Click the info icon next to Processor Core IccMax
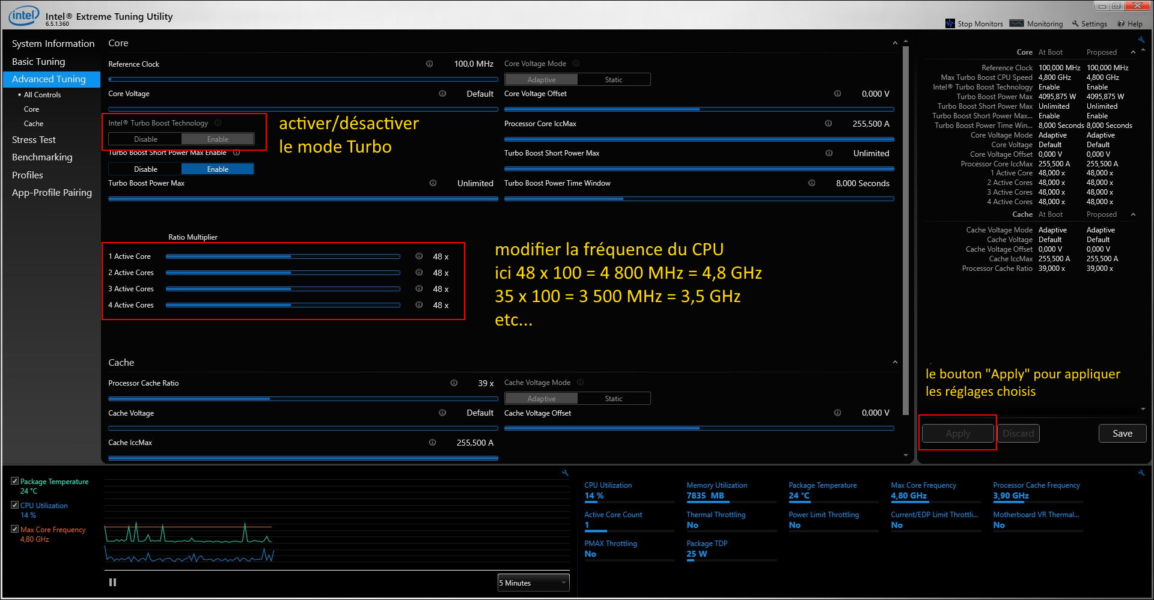 coord(828,124)
